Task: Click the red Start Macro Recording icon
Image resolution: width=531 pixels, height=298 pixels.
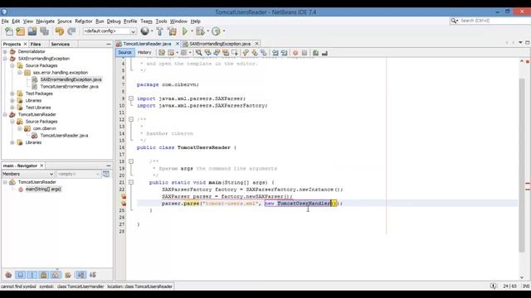Action: pos(295,53)
